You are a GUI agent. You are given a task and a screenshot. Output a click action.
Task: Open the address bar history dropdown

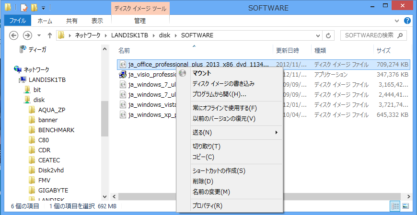tap(318, 35)
